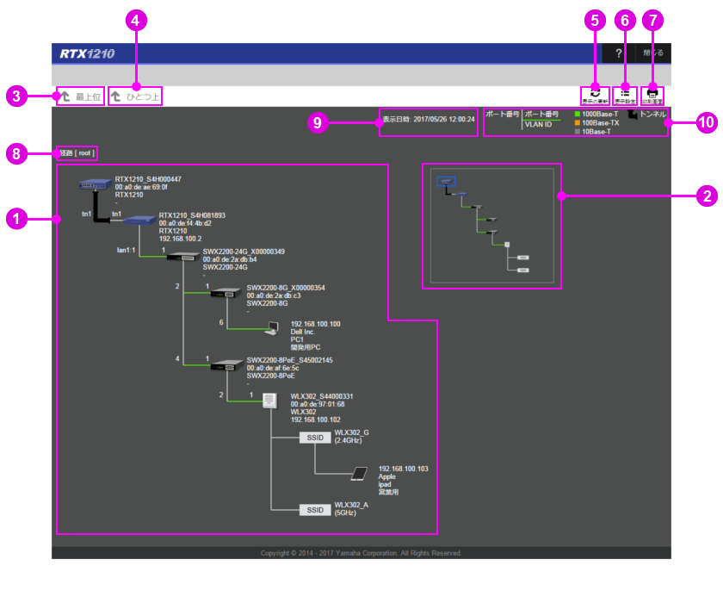Select the Dell PC1 laptop icon

[x=272, y=328]
